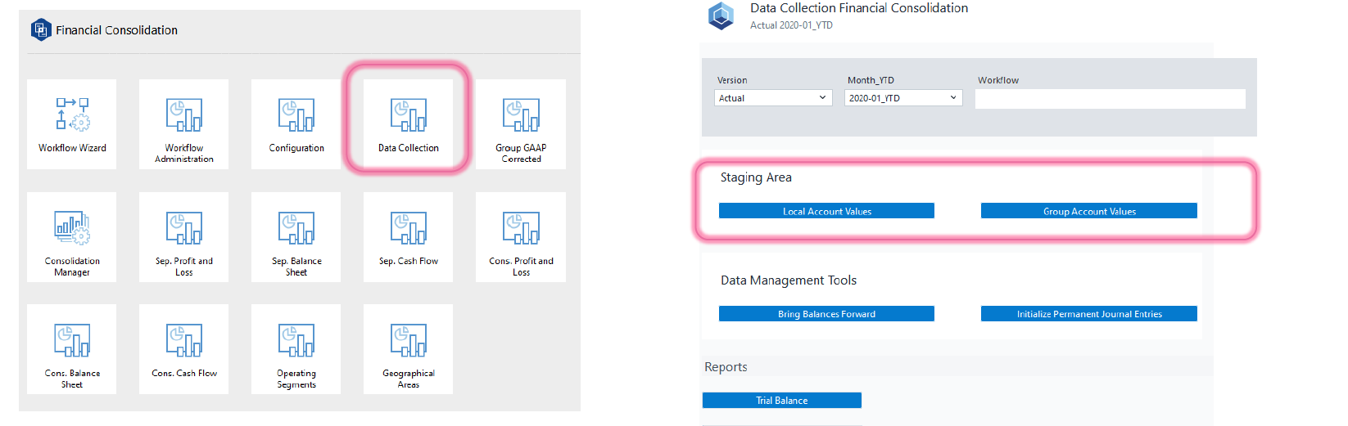This screenshot has height=426, width=1348.
Task: Open the Configuration tile
Action: click(x=296, y=123)
